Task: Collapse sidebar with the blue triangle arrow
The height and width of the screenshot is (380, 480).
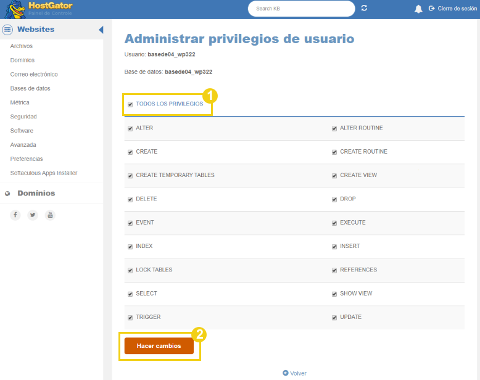Action: 101,30
